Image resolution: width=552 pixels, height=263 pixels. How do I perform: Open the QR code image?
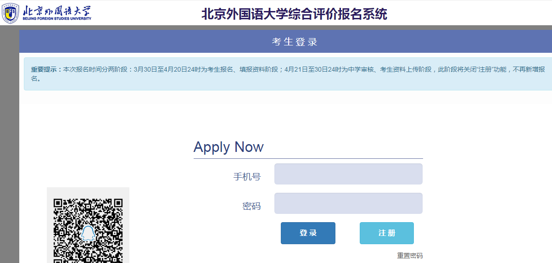tap(88, 225)
